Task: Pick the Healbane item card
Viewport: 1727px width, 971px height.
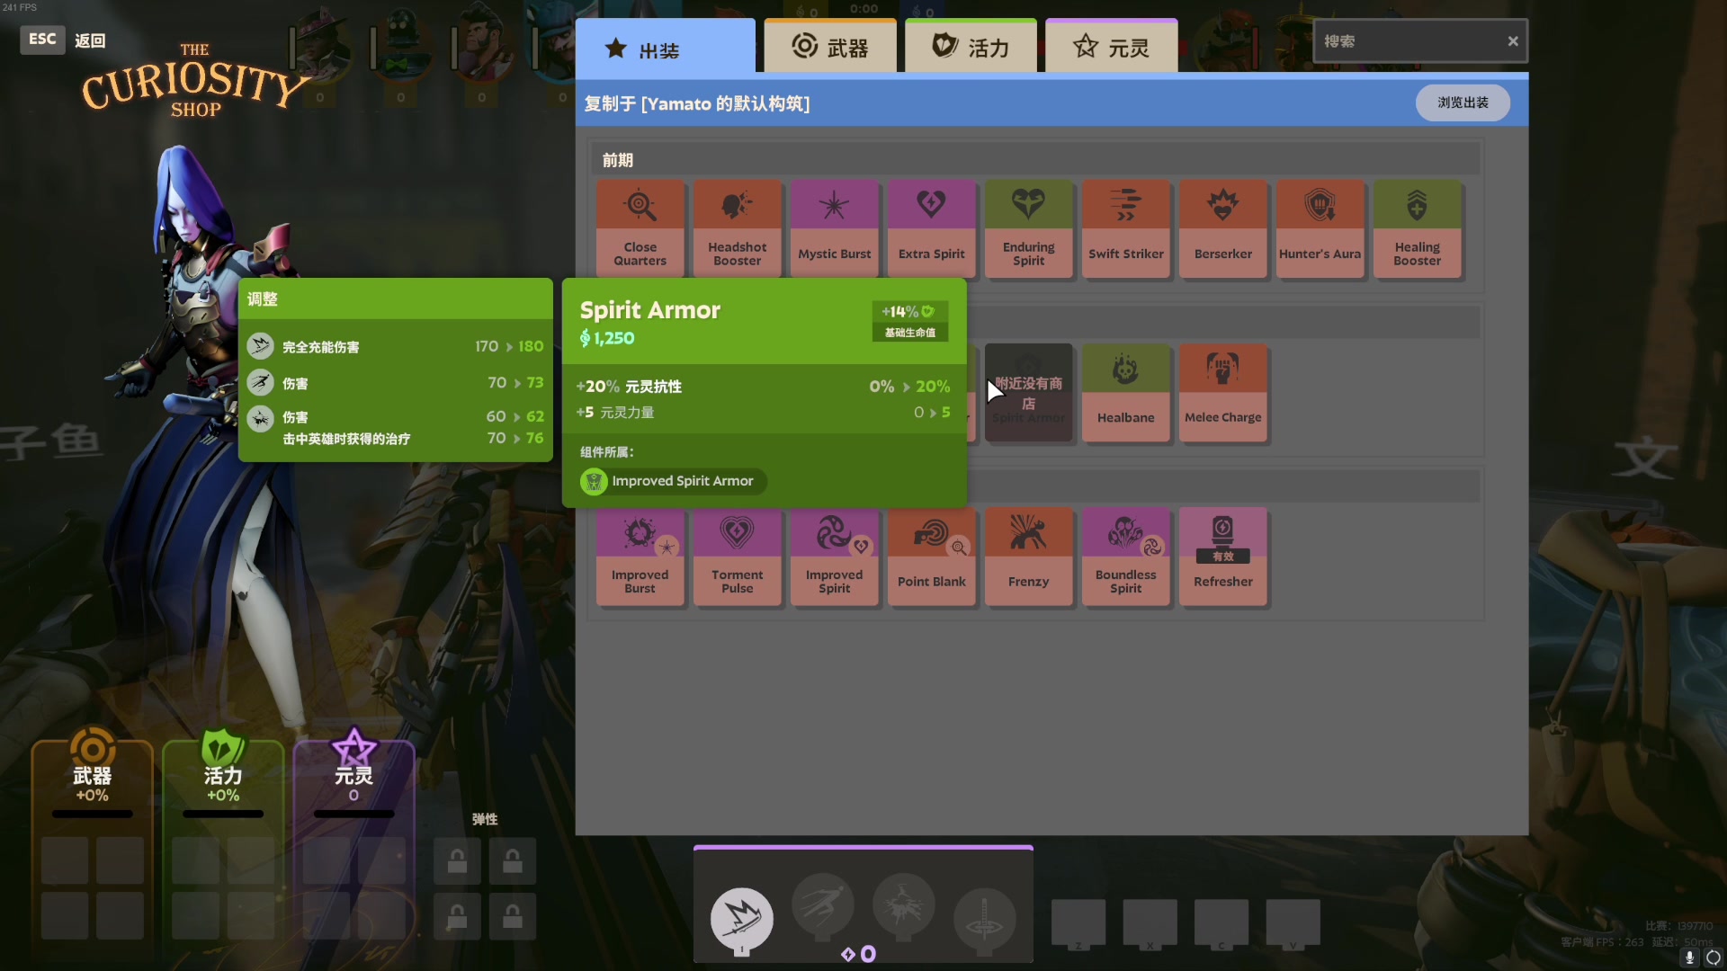Action: (x=1126, y=392)
